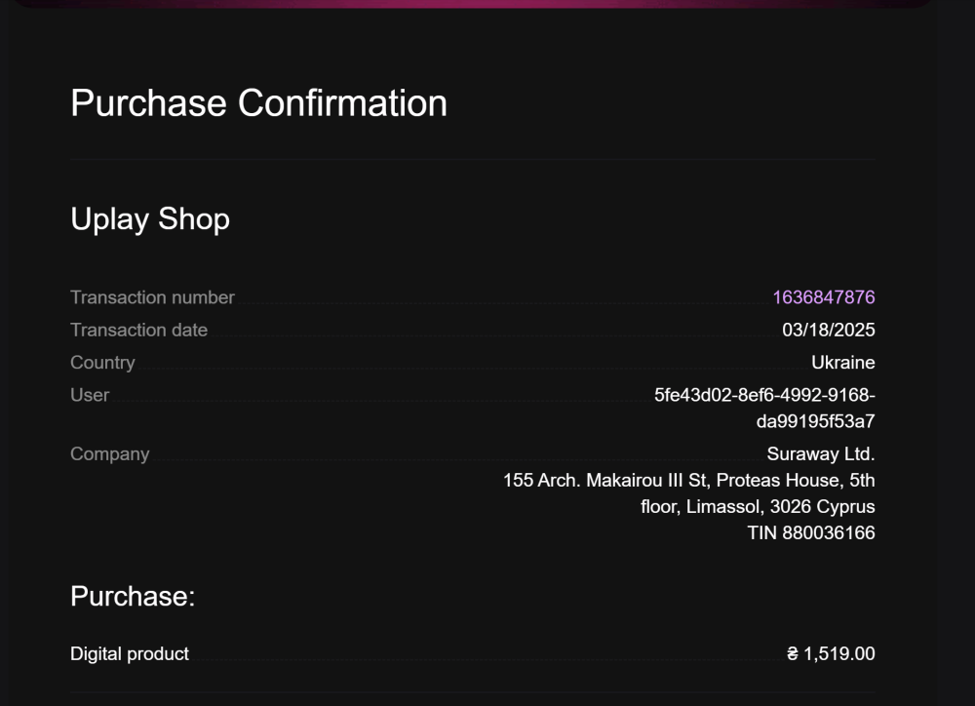Click the Purchase Confirmation heading

click(258, 103)
